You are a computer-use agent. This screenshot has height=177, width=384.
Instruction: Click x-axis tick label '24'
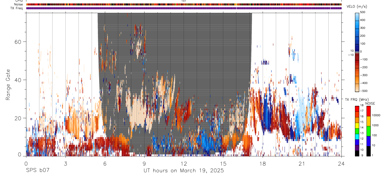click(341, 164)
